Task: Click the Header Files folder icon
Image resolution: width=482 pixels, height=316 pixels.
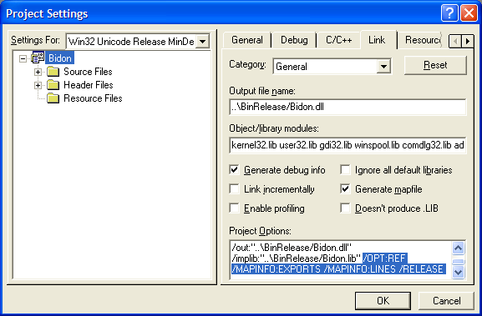Action: (53, 85)
